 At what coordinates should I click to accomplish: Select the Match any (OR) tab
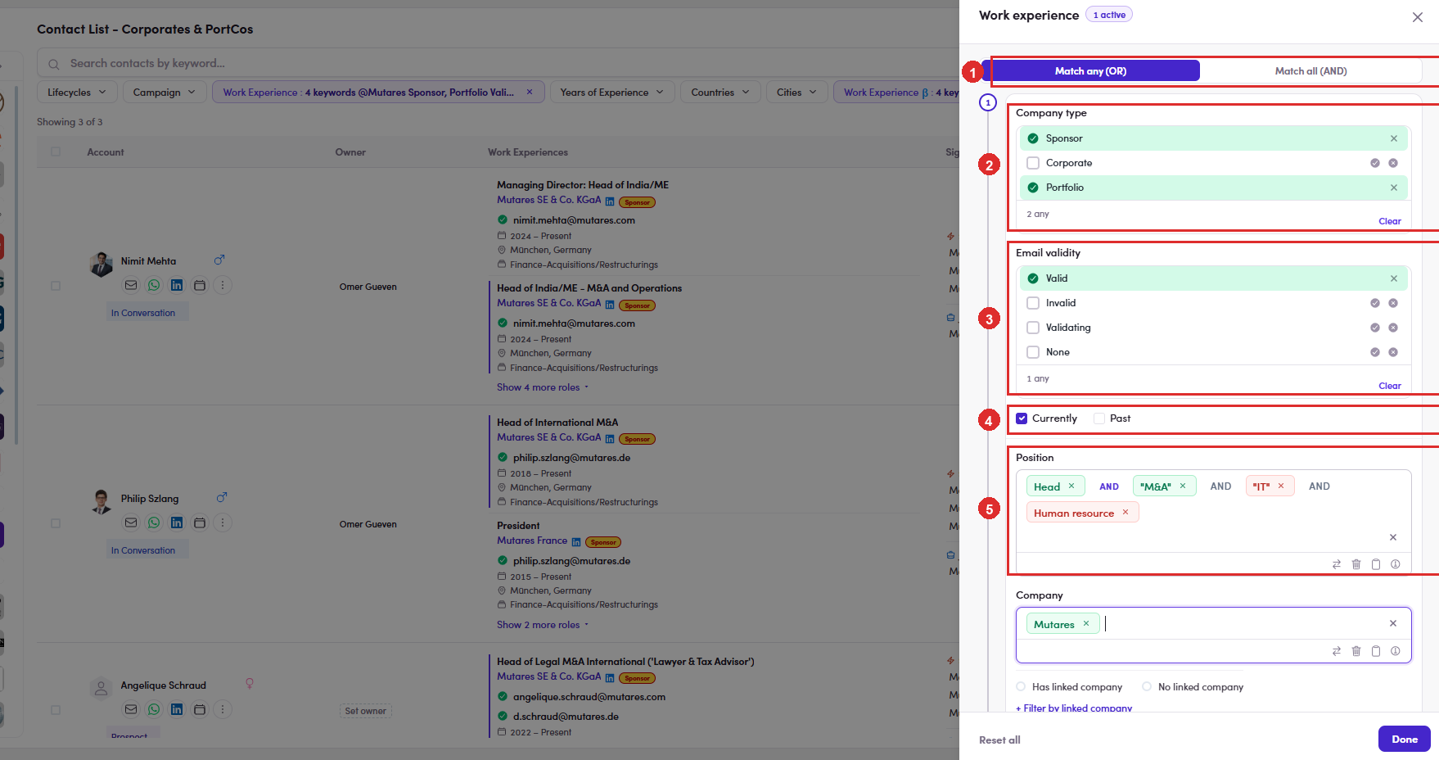(1090, 71)
